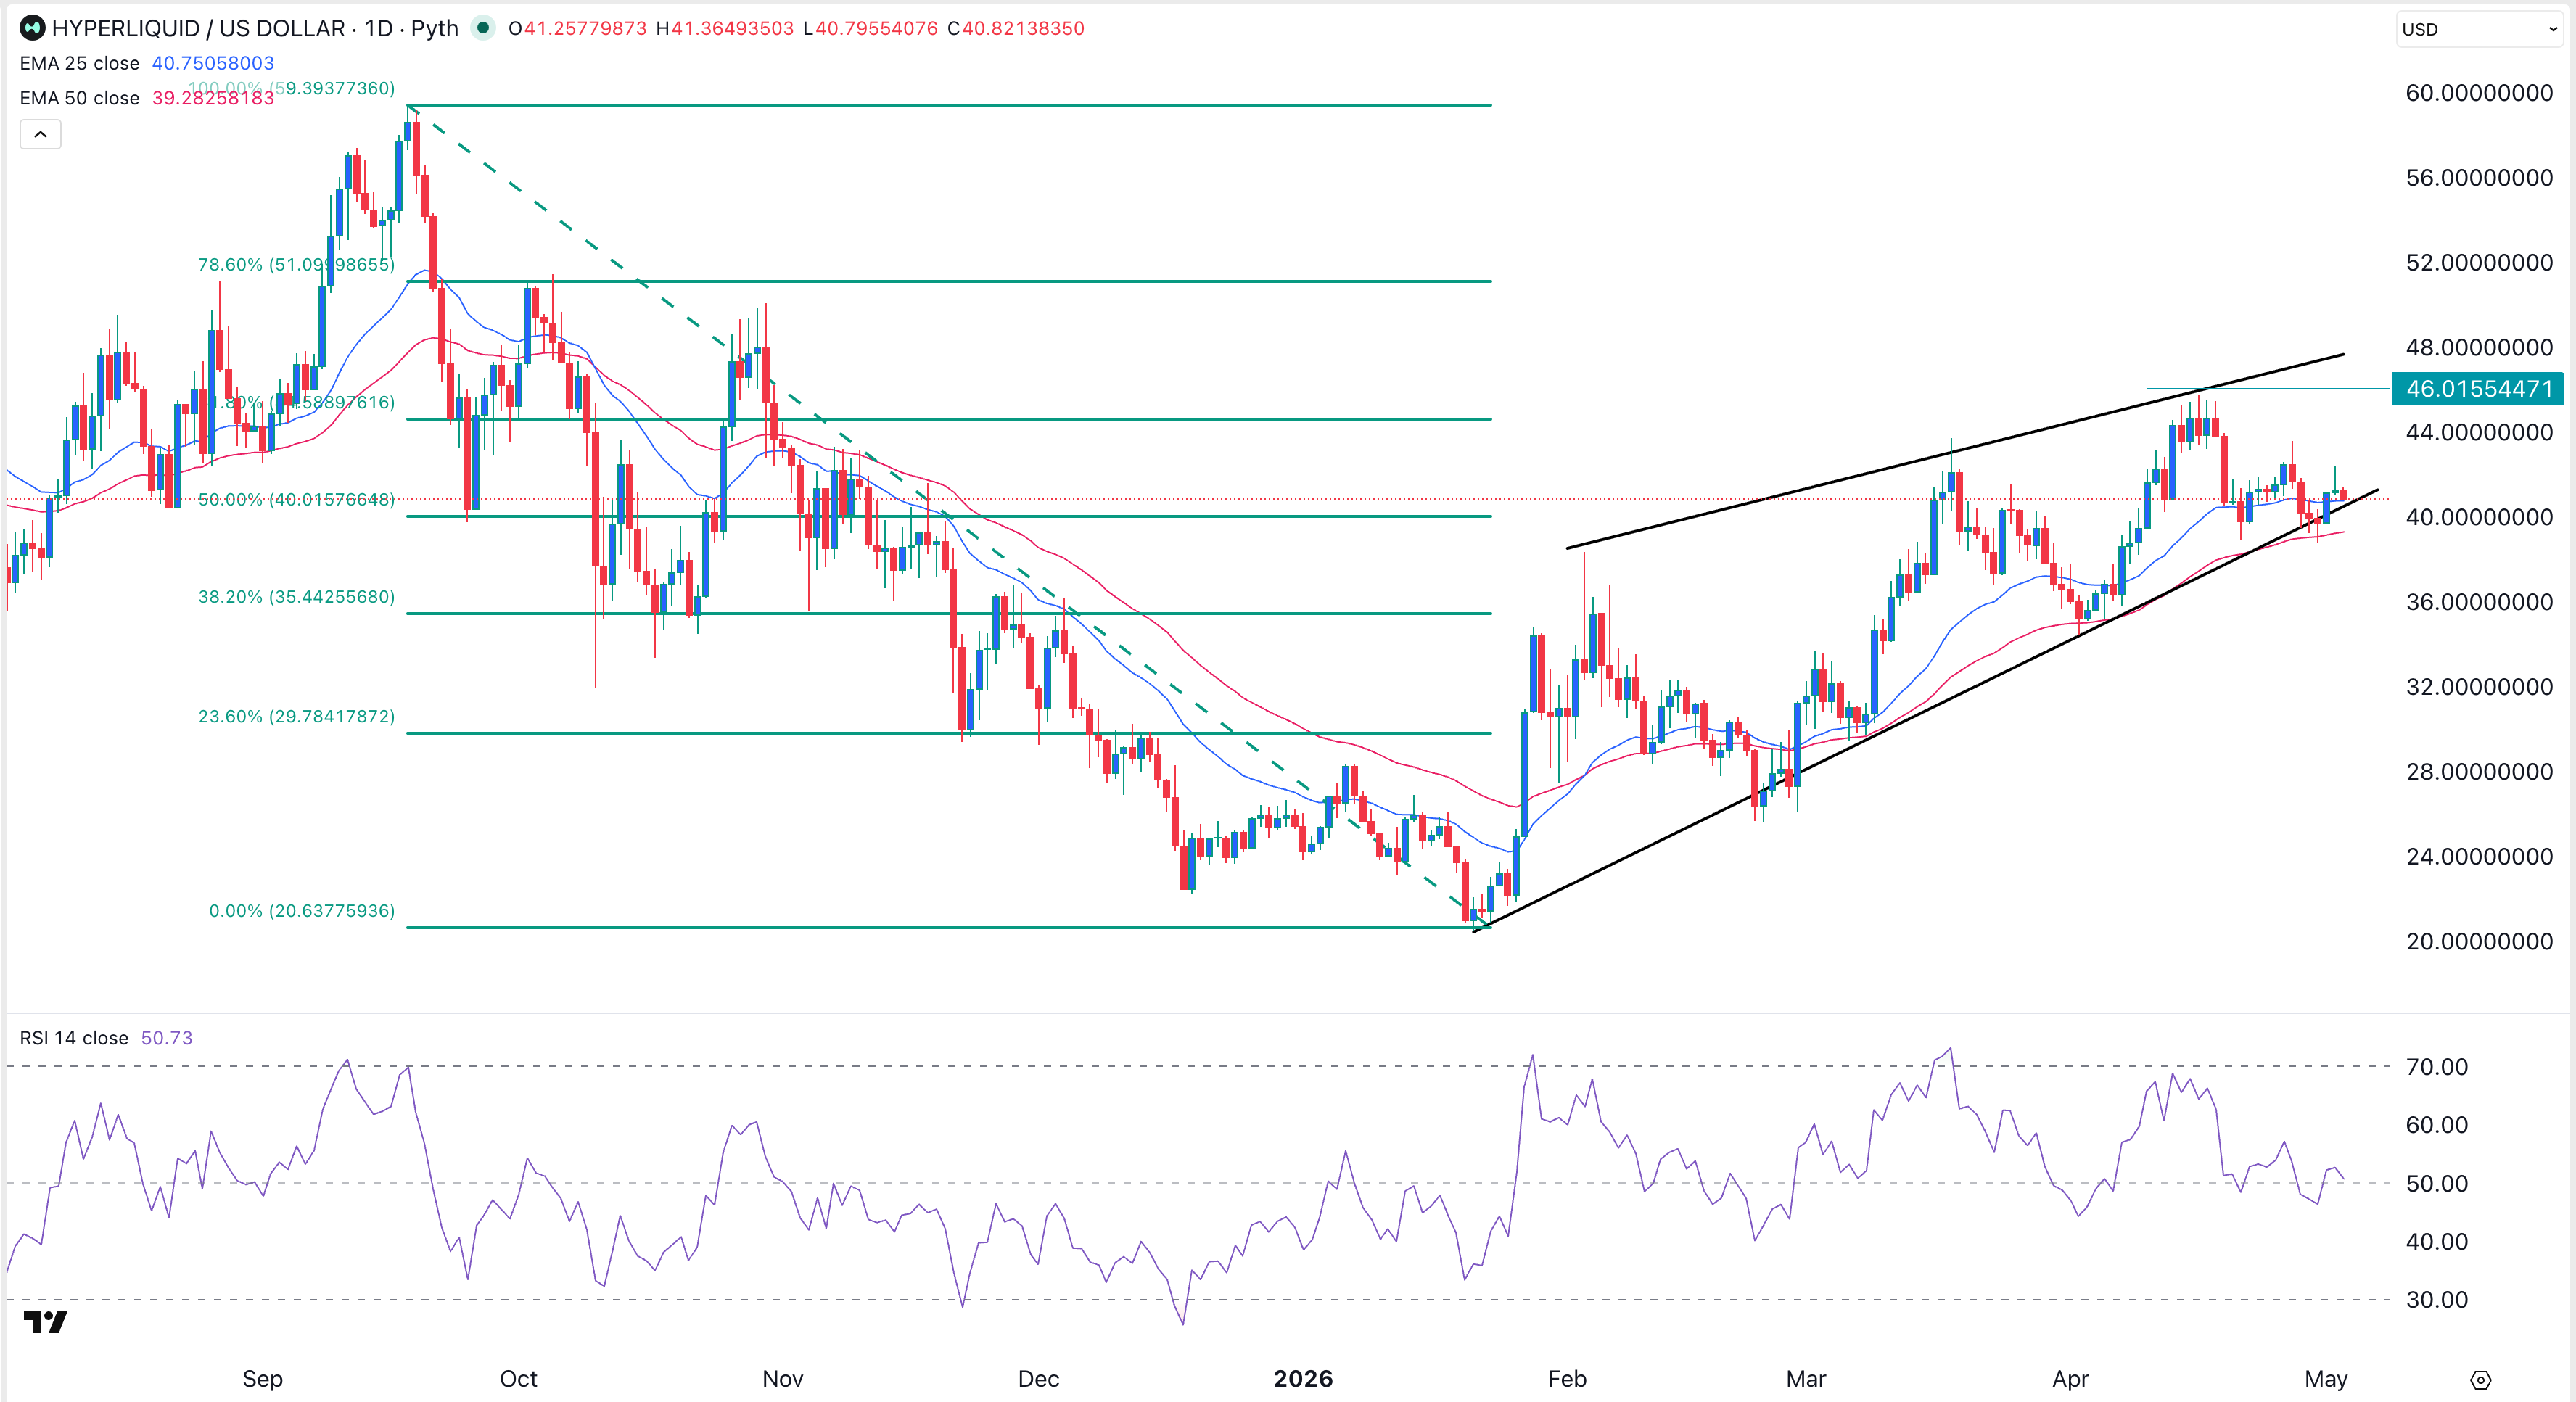Click the EMA 25 value 40.75058003
The image size is (2576, 1402).
[213, 63]
